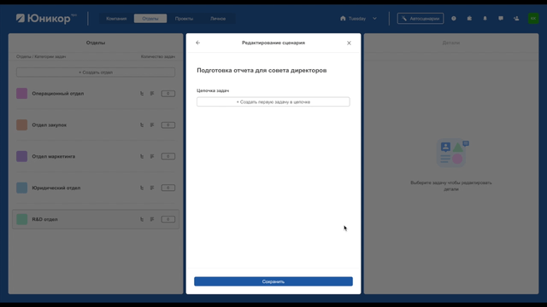Click task count badge for Отдел маркетинга
The width and height of the screenshot is (547, 307).
pos(168,156)
